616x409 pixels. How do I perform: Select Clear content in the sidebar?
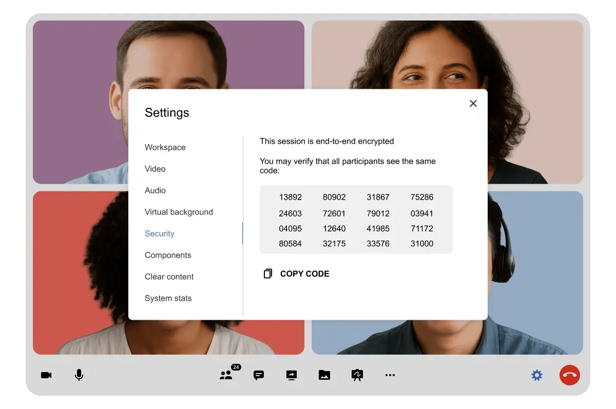169,277
